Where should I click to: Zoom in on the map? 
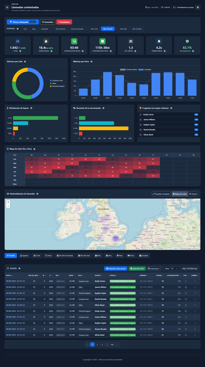[x=8, y=202]
